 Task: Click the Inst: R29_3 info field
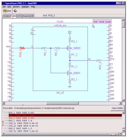pyautogui.click(x=84, y=16)
